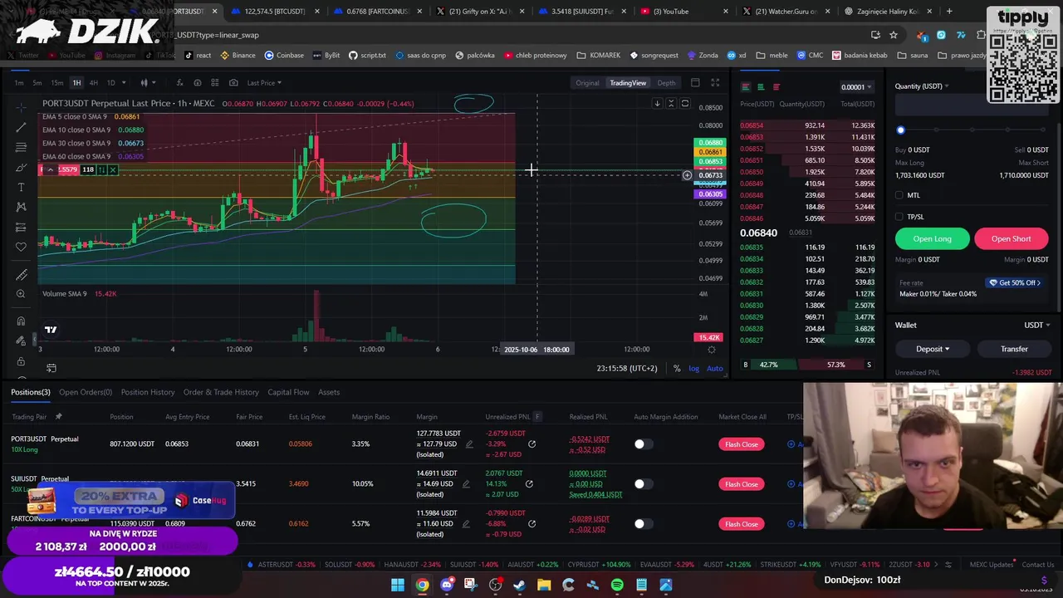Show buy-only order book view
1063x598 pixels.
coord(761,87)
